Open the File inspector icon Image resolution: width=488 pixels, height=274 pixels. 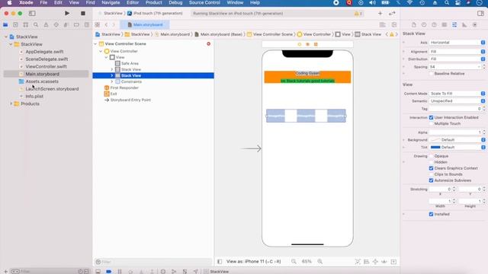tap(413, 25)
